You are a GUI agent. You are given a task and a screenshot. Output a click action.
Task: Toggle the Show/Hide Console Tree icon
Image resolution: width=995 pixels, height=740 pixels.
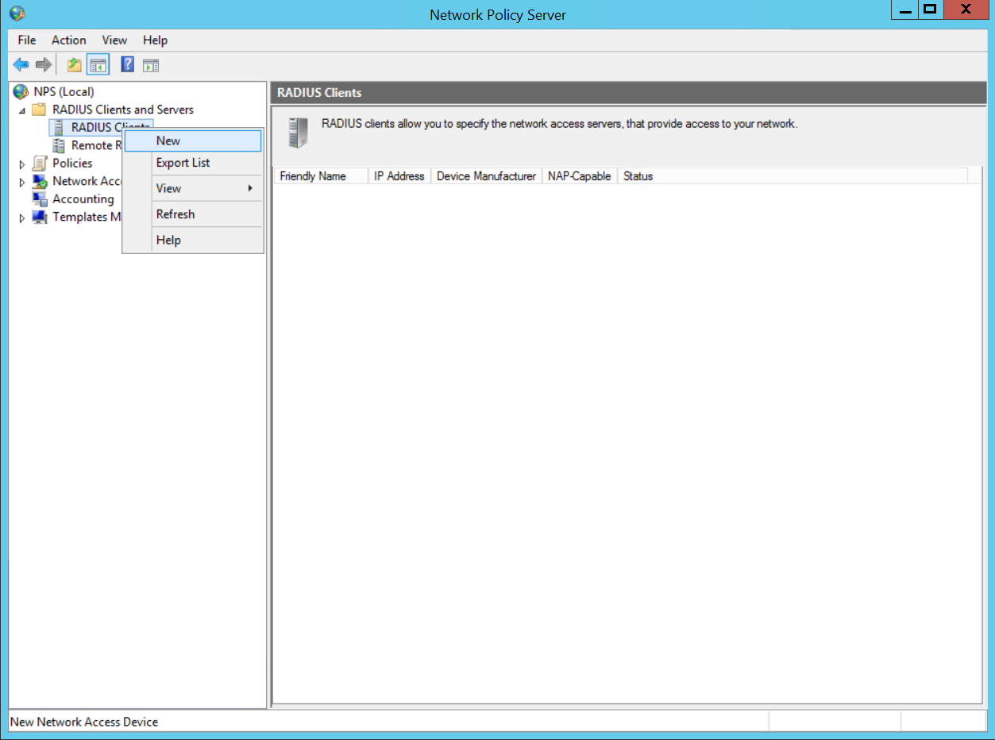[x=98, y=65]
